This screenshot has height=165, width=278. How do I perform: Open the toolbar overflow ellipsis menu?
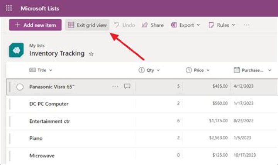click(246, 25)
